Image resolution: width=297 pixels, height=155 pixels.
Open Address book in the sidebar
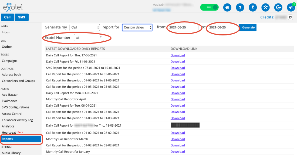(x=11, y=75)
